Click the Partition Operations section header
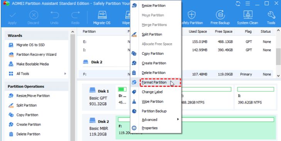Viewport: 281px width, 141px height. tap(36, 86)
